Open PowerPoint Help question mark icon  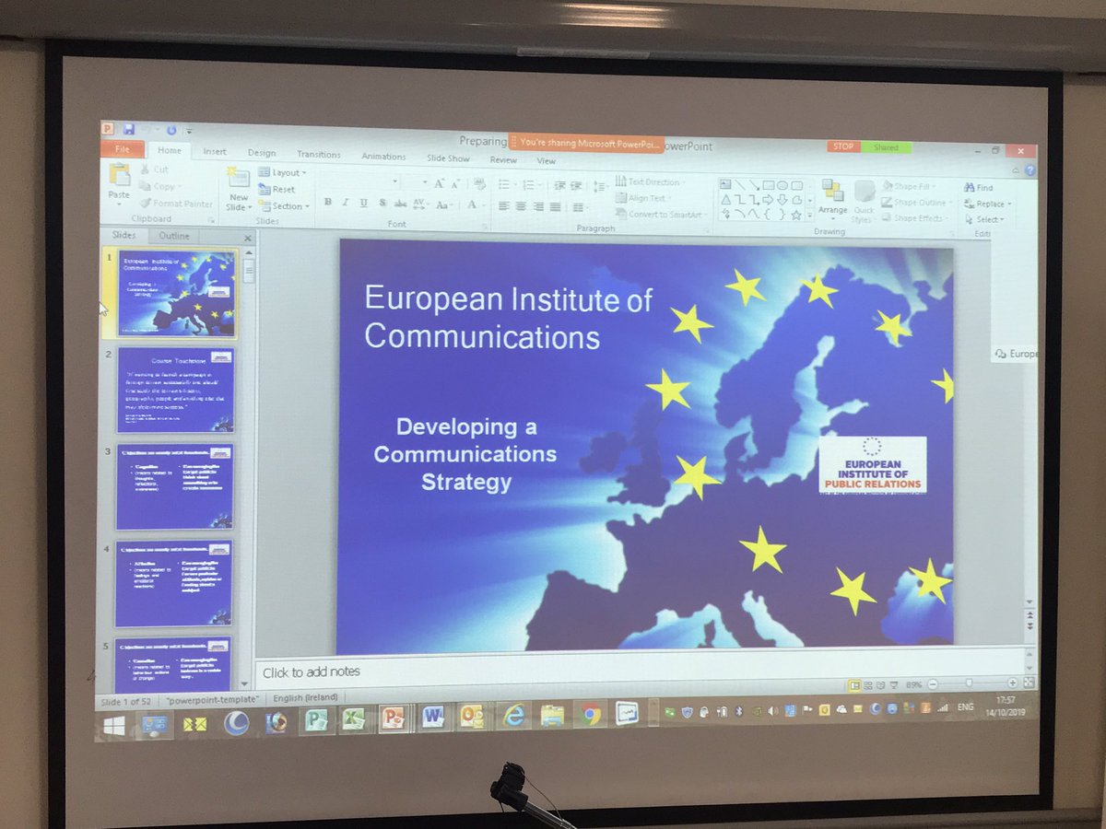(1030, 171)
